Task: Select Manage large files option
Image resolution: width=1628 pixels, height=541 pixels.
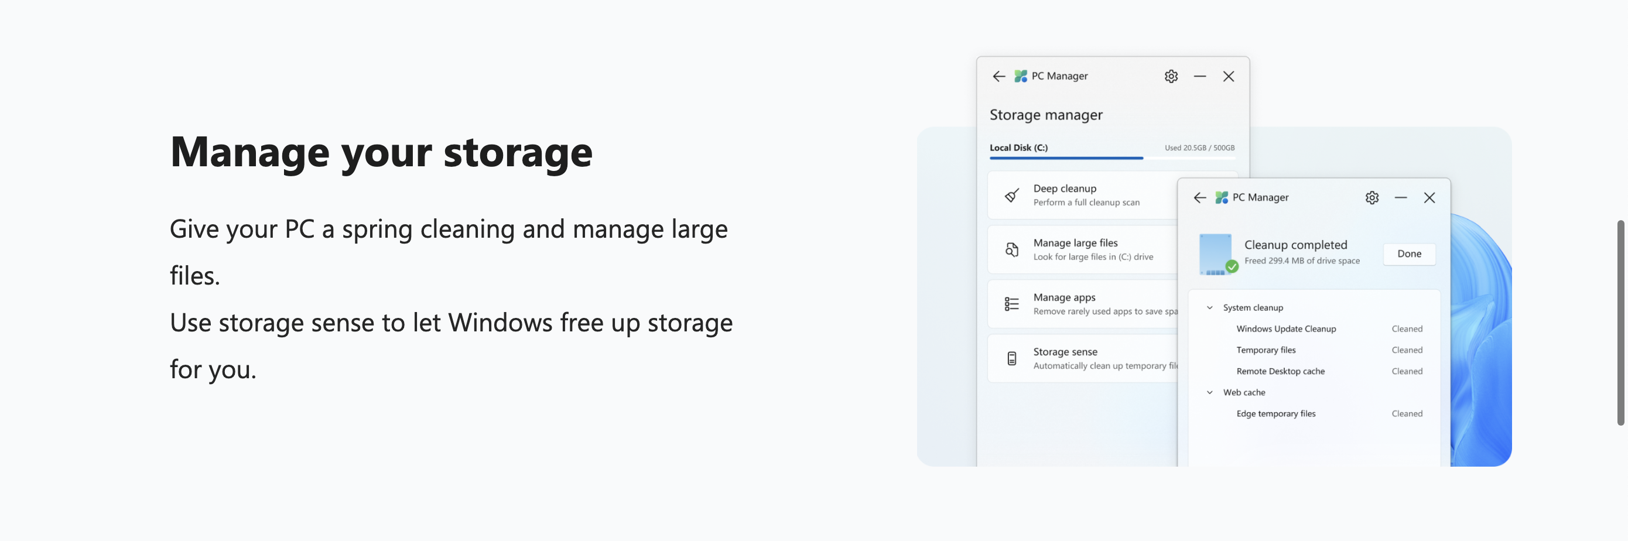Action: point(1092,249)
